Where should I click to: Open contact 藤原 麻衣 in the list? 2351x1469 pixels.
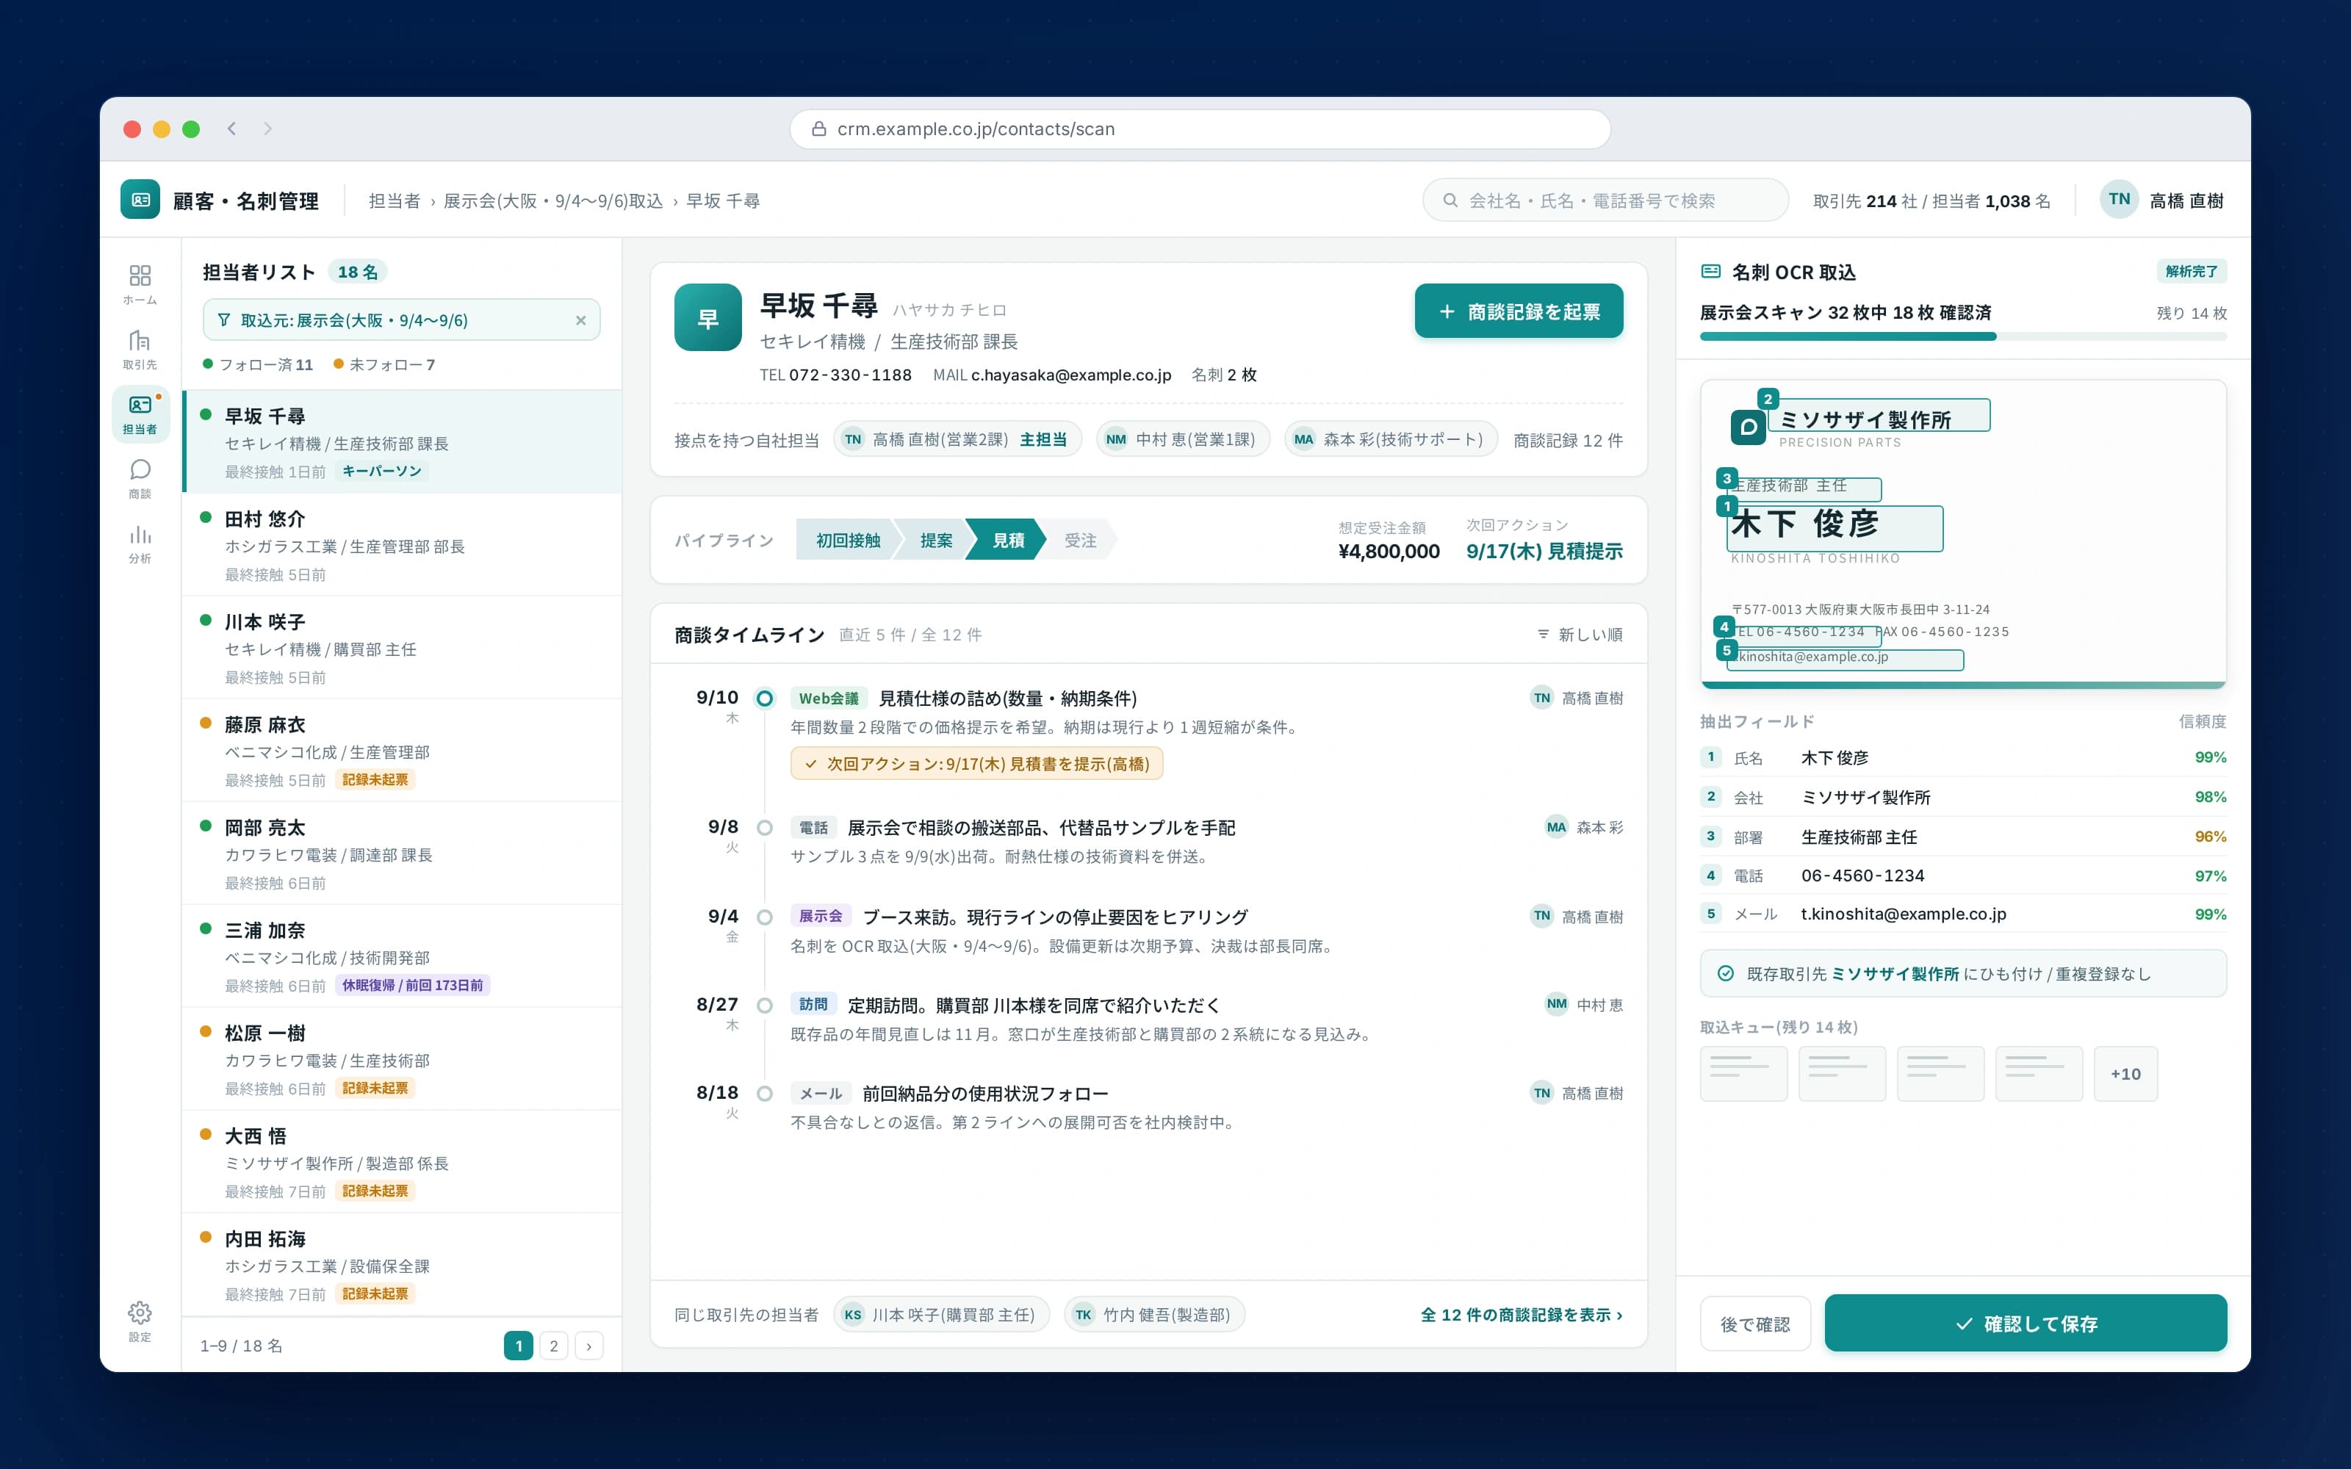(x=402, y=751)
